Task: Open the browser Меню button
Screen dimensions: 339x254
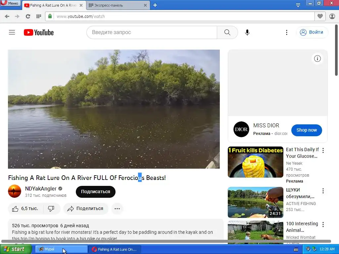Action: click(10, 3)
